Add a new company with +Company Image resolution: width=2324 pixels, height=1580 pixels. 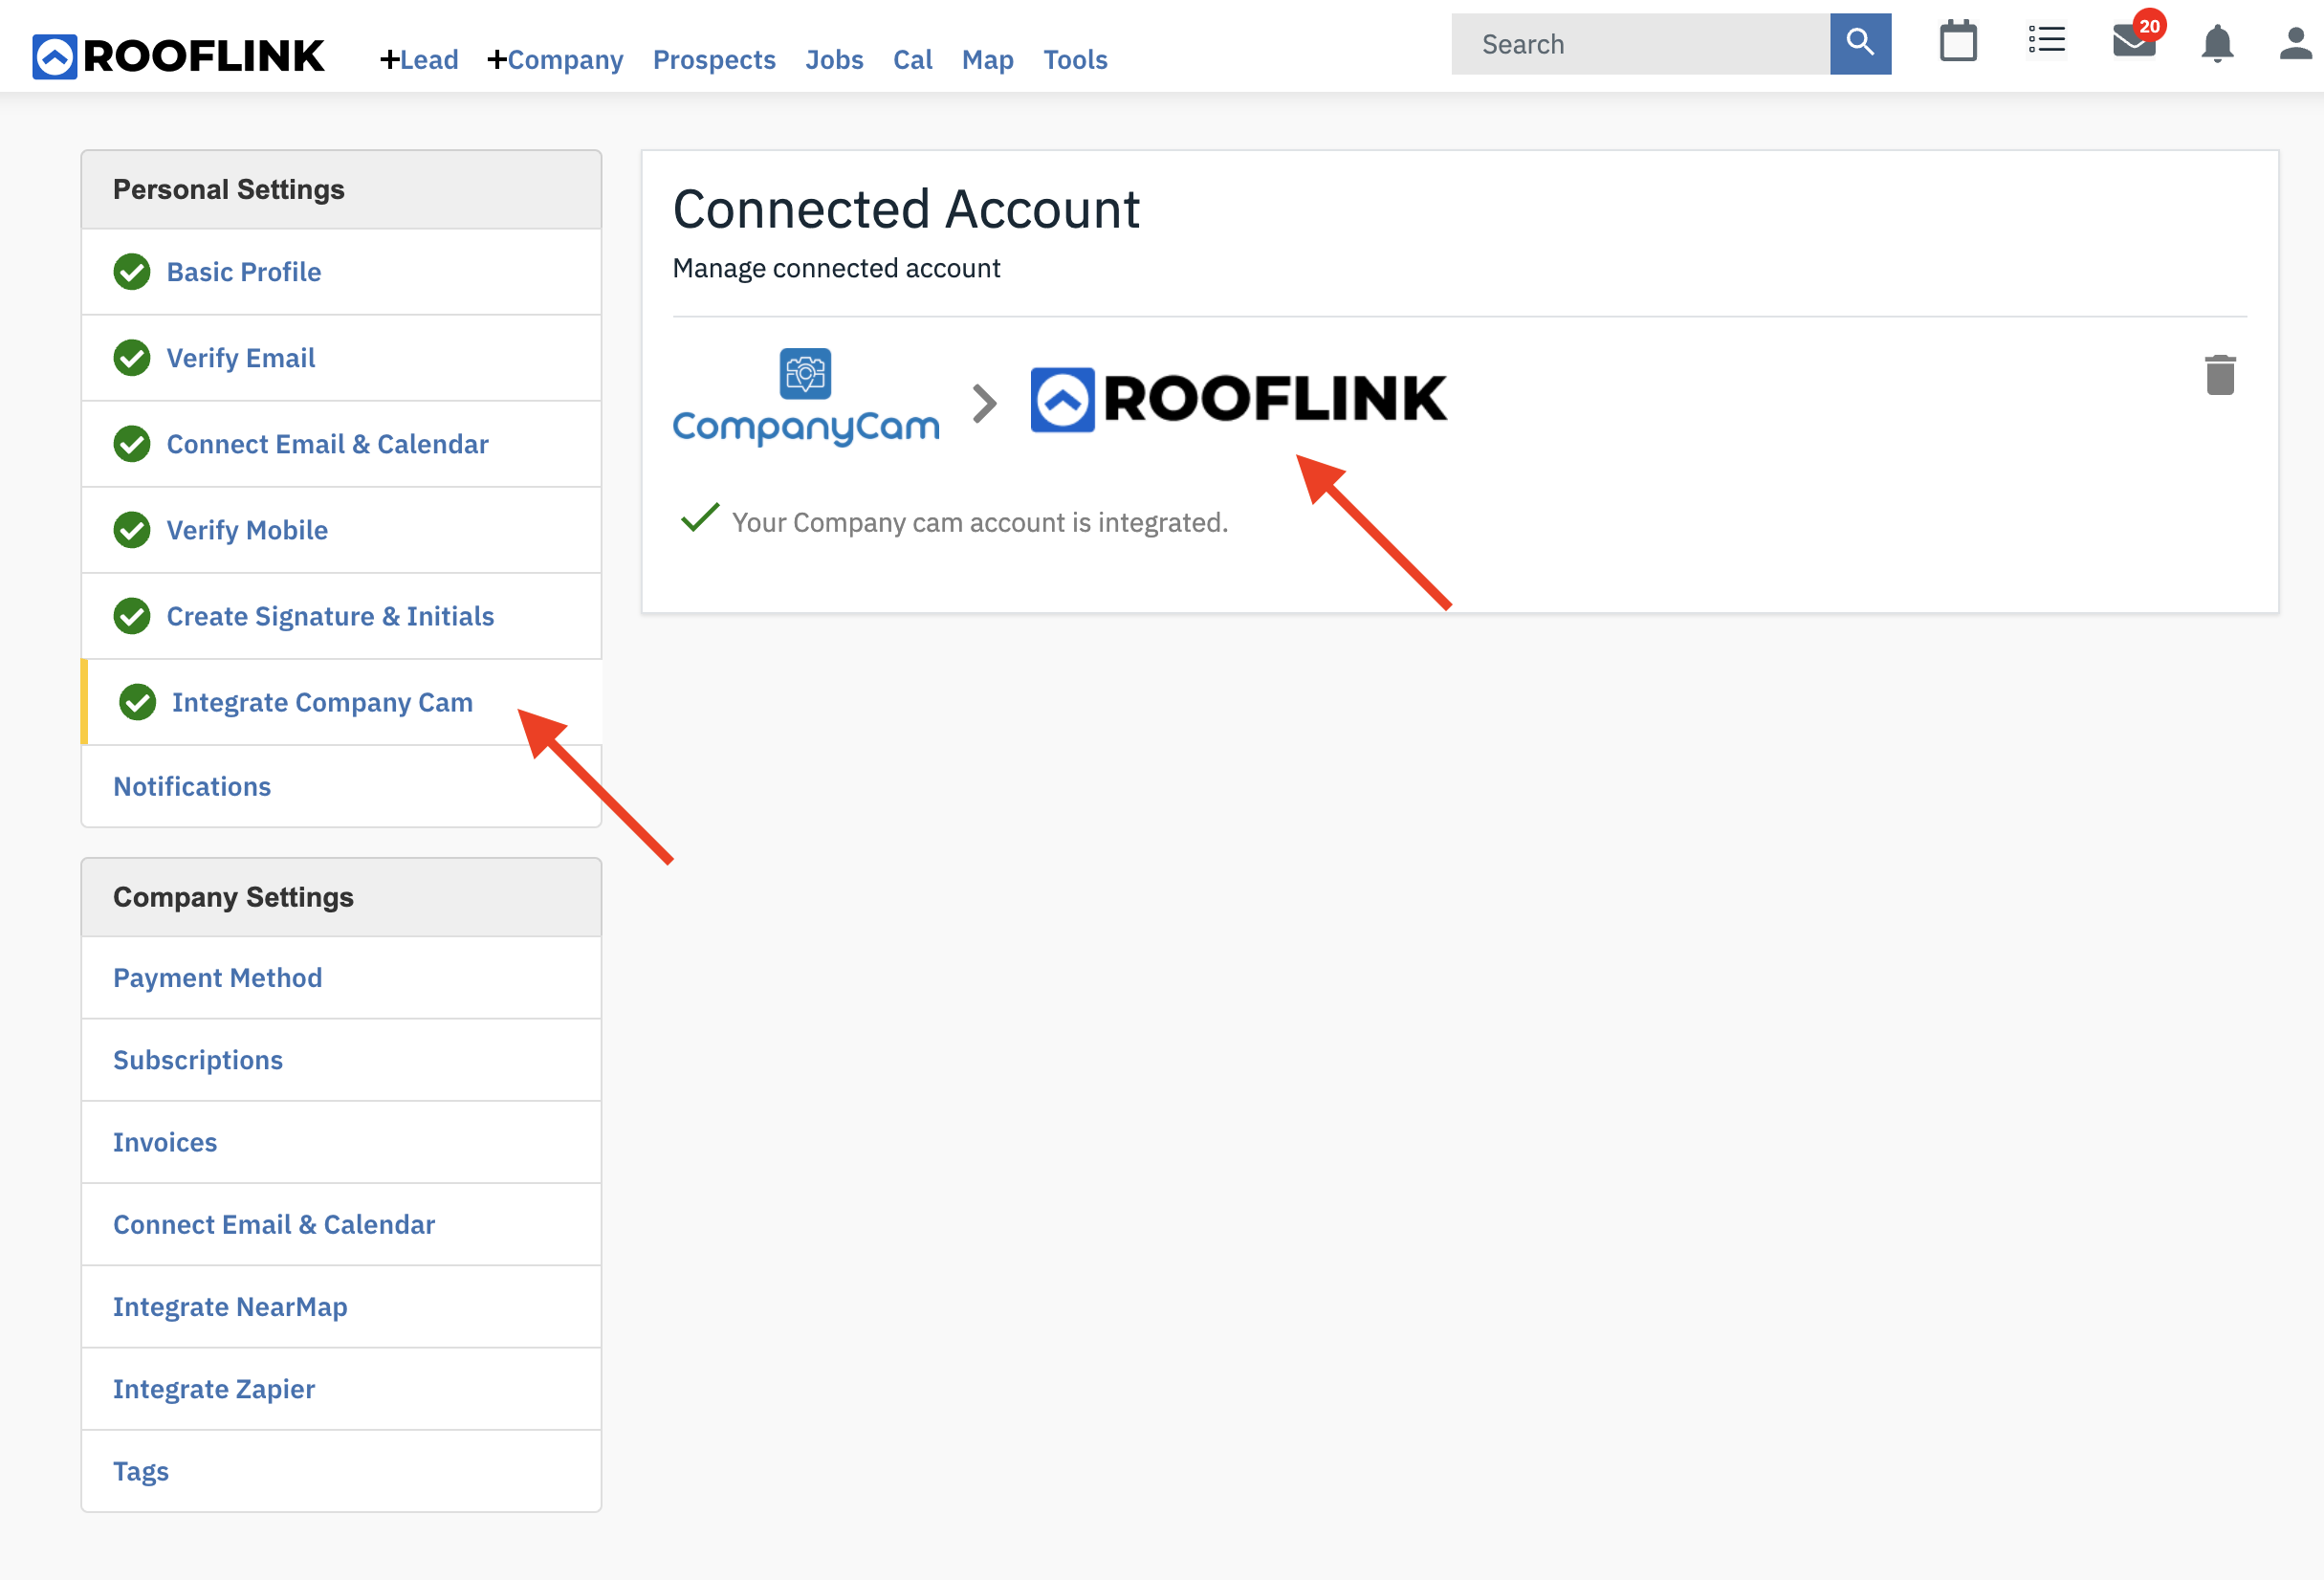[554, 60]
